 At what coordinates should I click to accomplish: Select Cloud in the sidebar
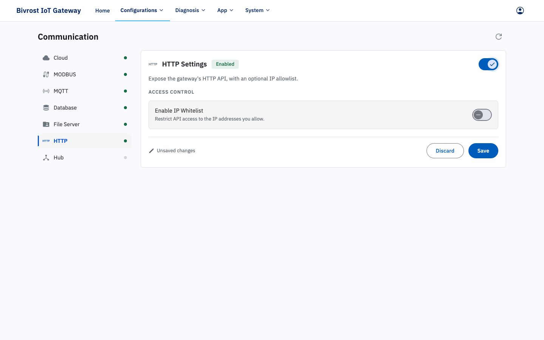(x=85, y=58)
